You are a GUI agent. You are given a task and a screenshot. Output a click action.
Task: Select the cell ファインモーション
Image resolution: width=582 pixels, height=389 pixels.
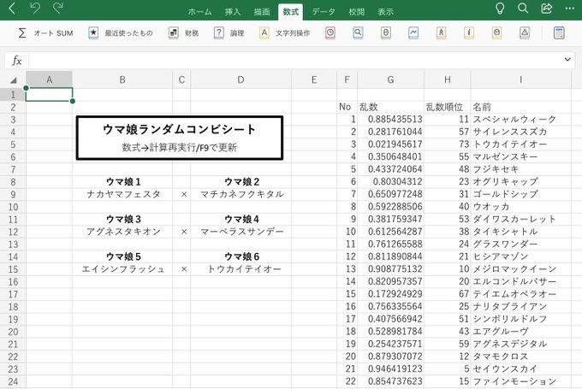click(x=520, y=381)
